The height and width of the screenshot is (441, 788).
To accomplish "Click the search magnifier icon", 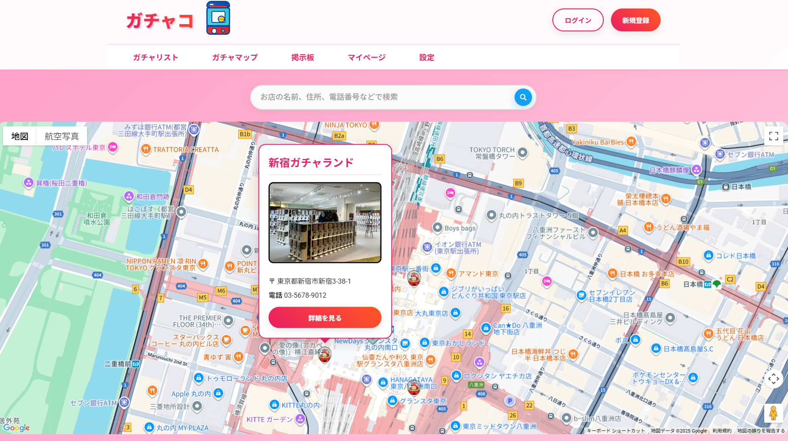I will coord(523,97).
